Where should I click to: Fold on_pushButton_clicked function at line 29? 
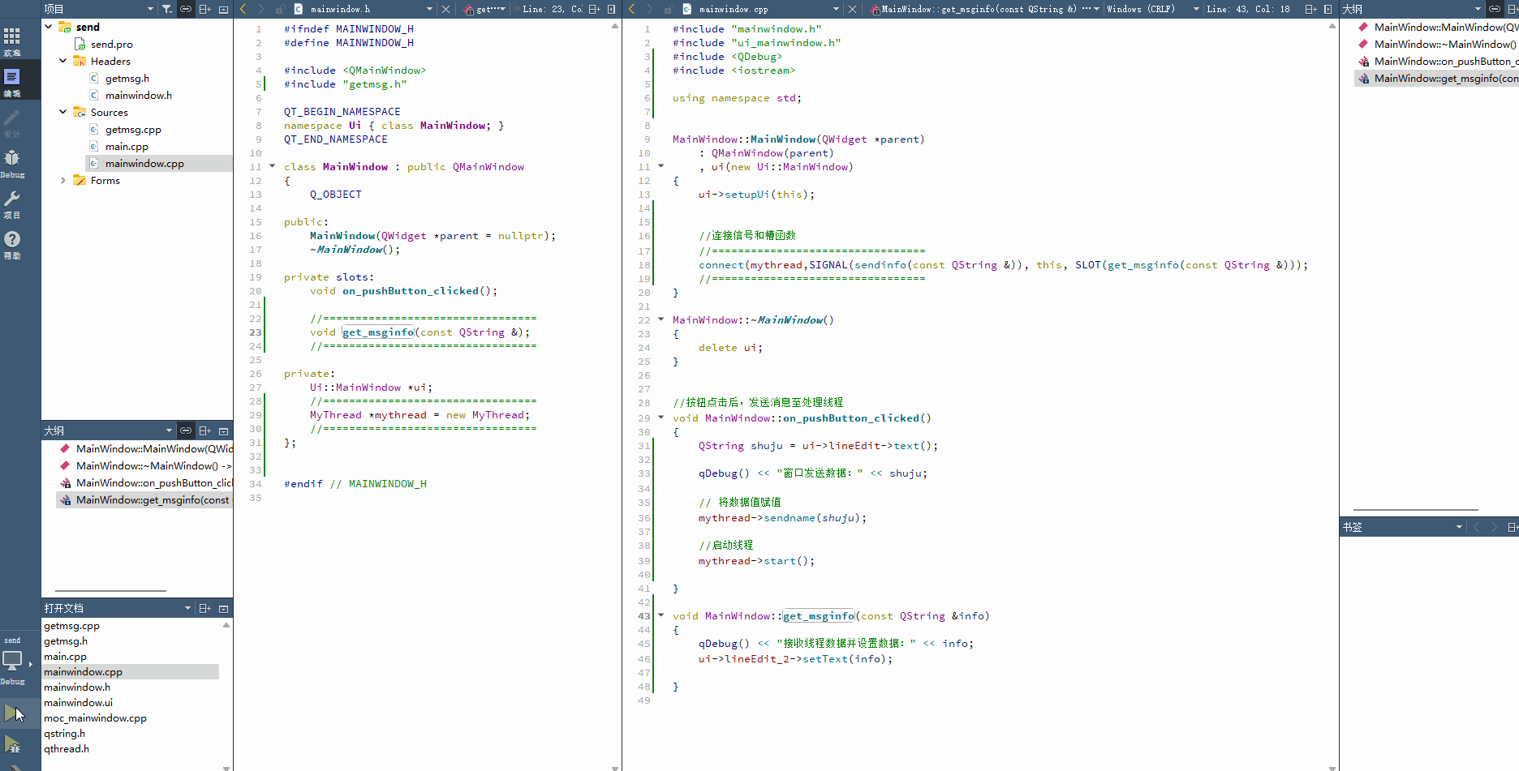point(661,418)
